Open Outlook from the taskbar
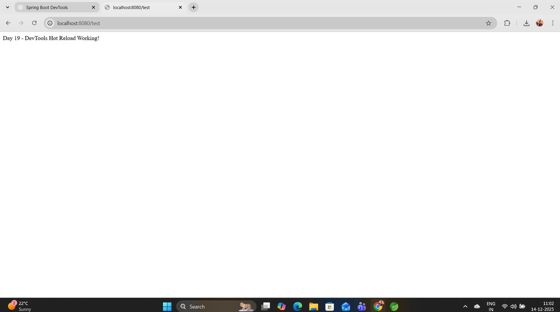560x312 pixels. tap(346, 306)
